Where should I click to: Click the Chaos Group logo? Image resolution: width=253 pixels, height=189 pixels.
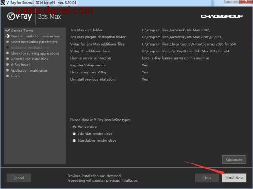click(222, 16)
